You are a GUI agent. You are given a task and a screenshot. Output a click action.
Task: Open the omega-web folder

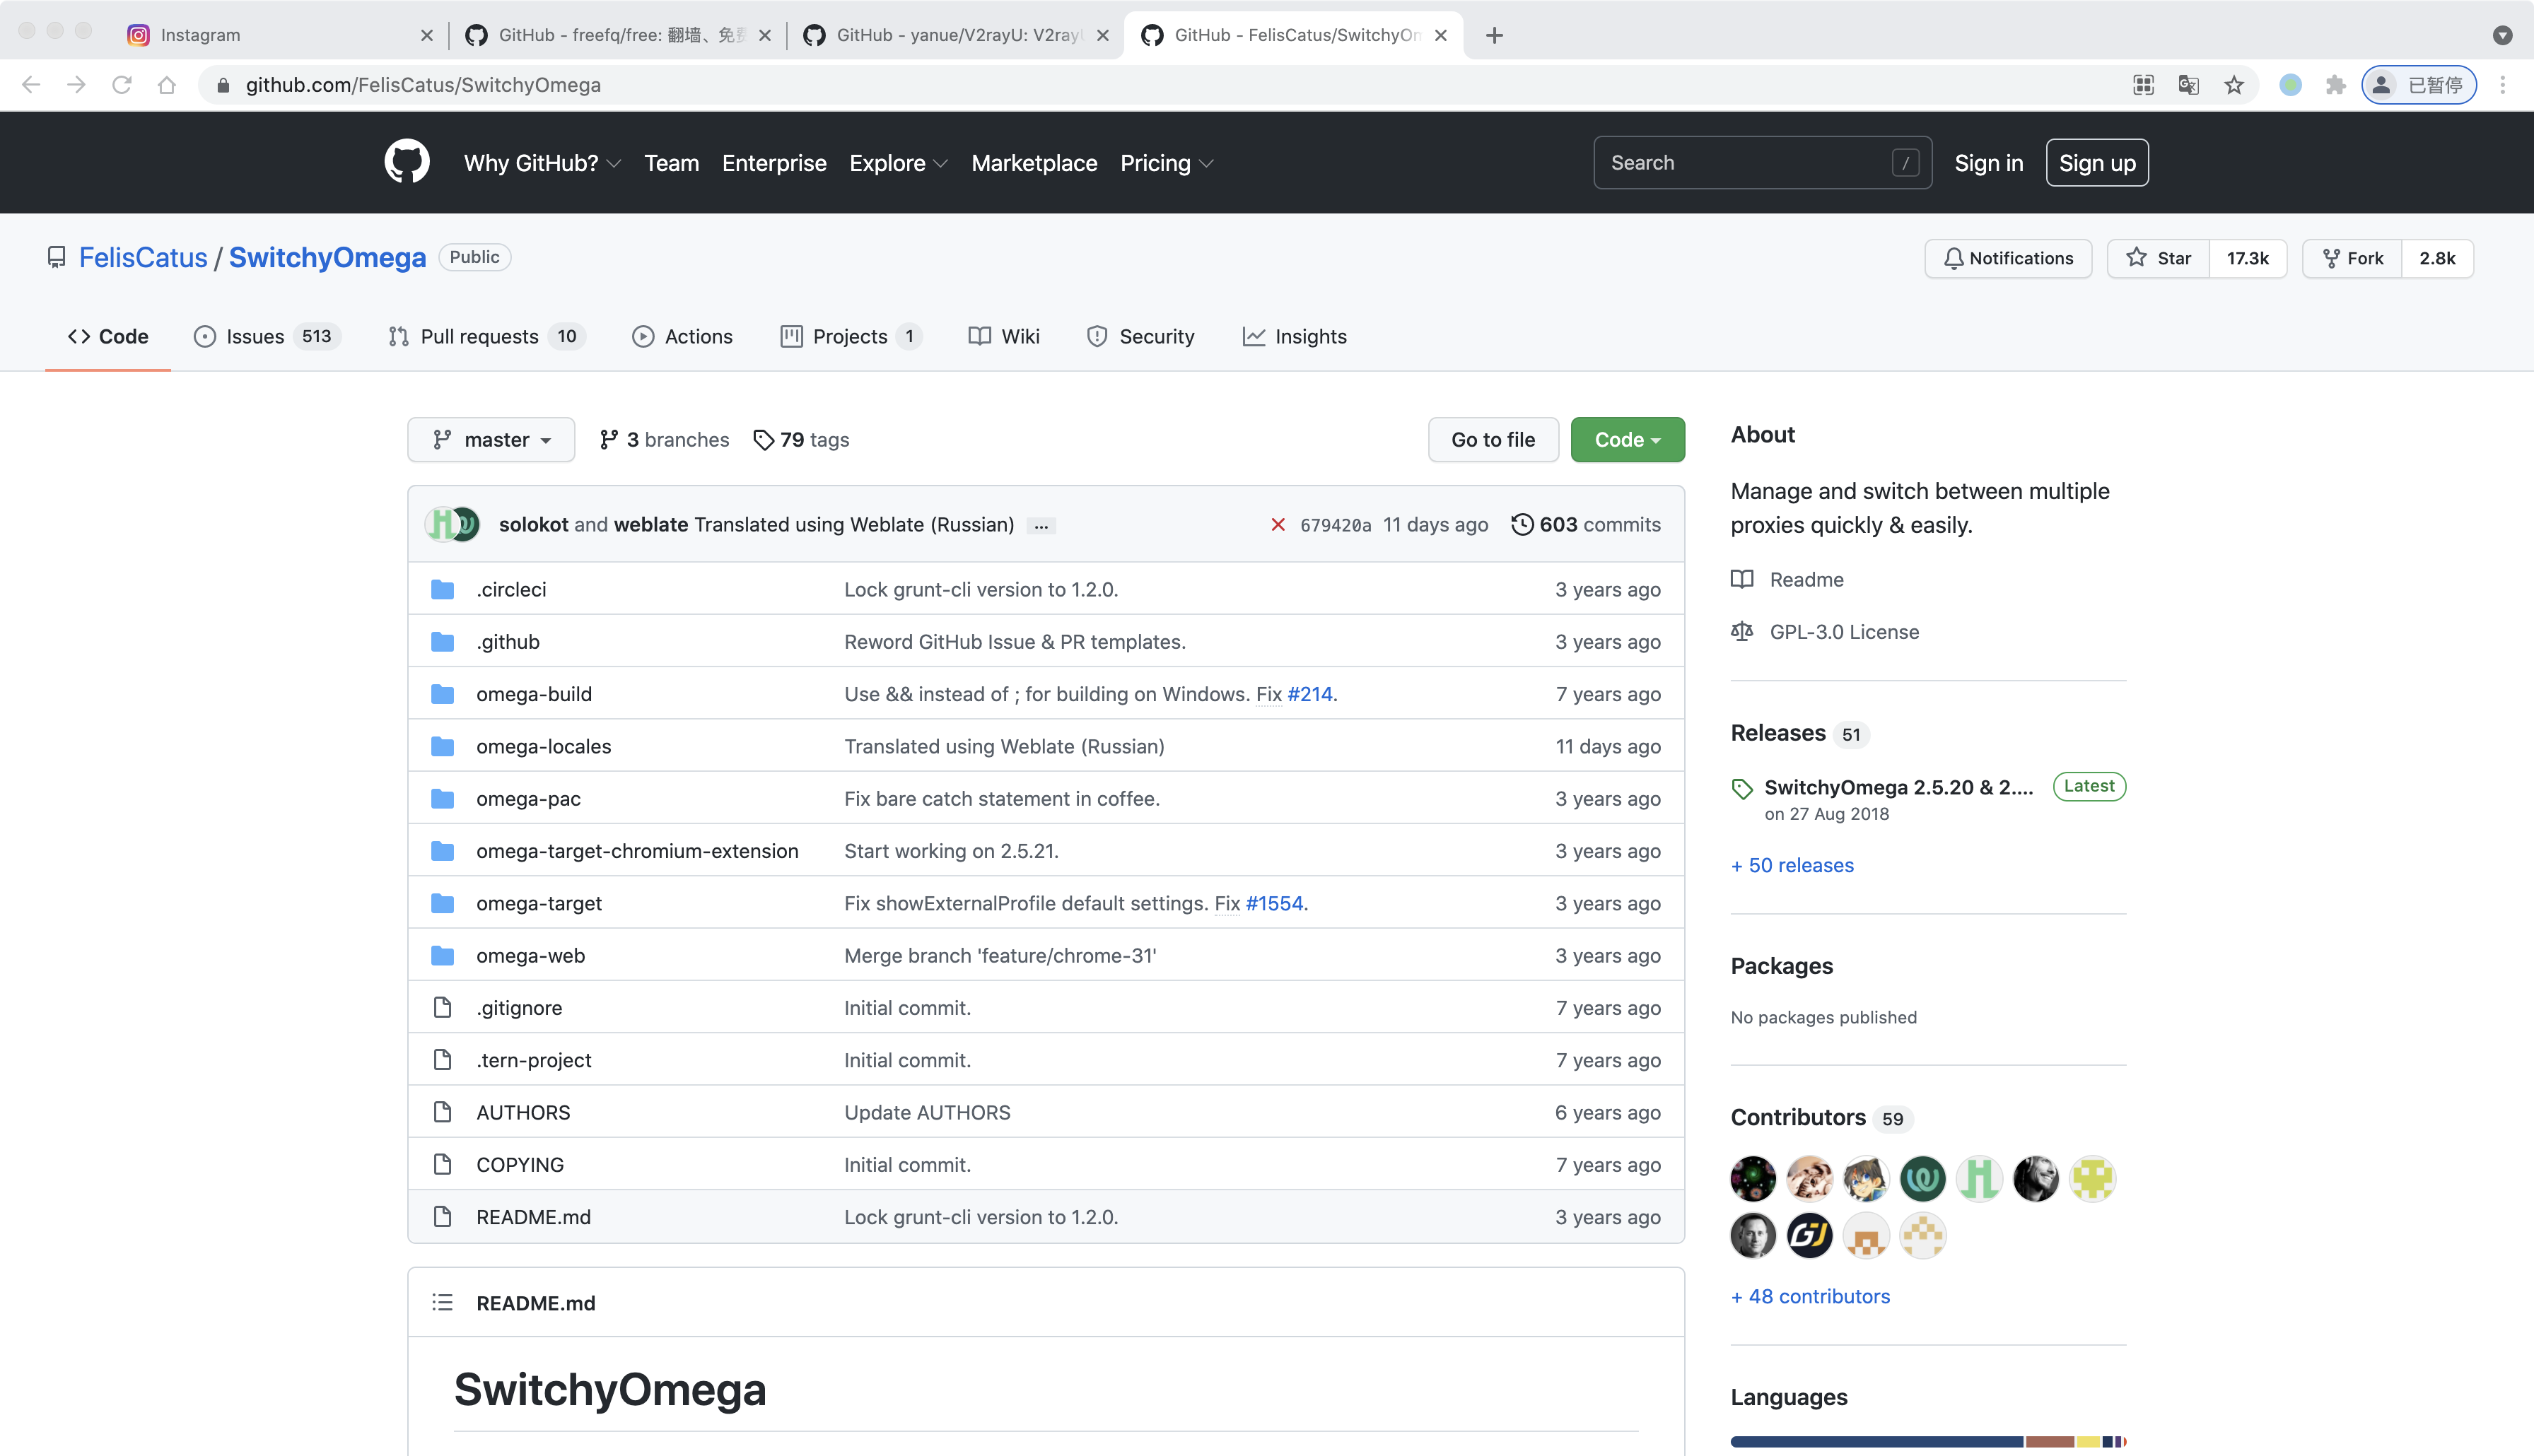pyautogui.click(x=530, y=955)
